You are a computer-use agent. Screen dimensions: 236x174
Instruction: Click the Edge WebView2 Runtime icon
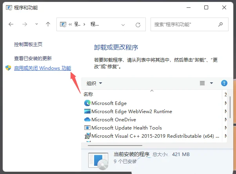click(x=87, y=112)
